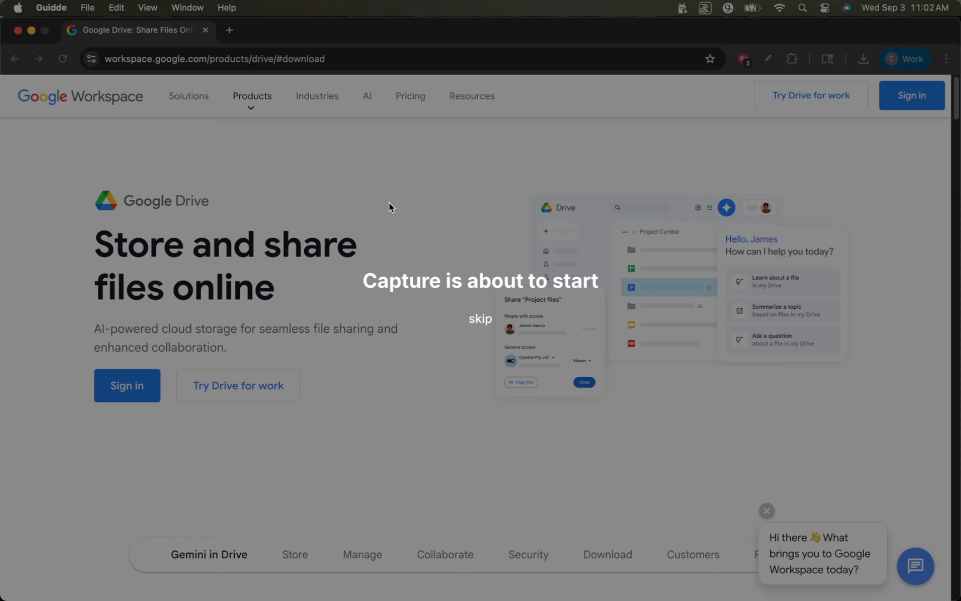
Task: Open the chat assistant bubble button
Action: 915,566
